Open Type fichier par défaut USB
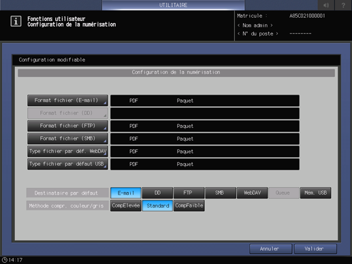This screenshot has height=264, width=352. tap(67, 164)
